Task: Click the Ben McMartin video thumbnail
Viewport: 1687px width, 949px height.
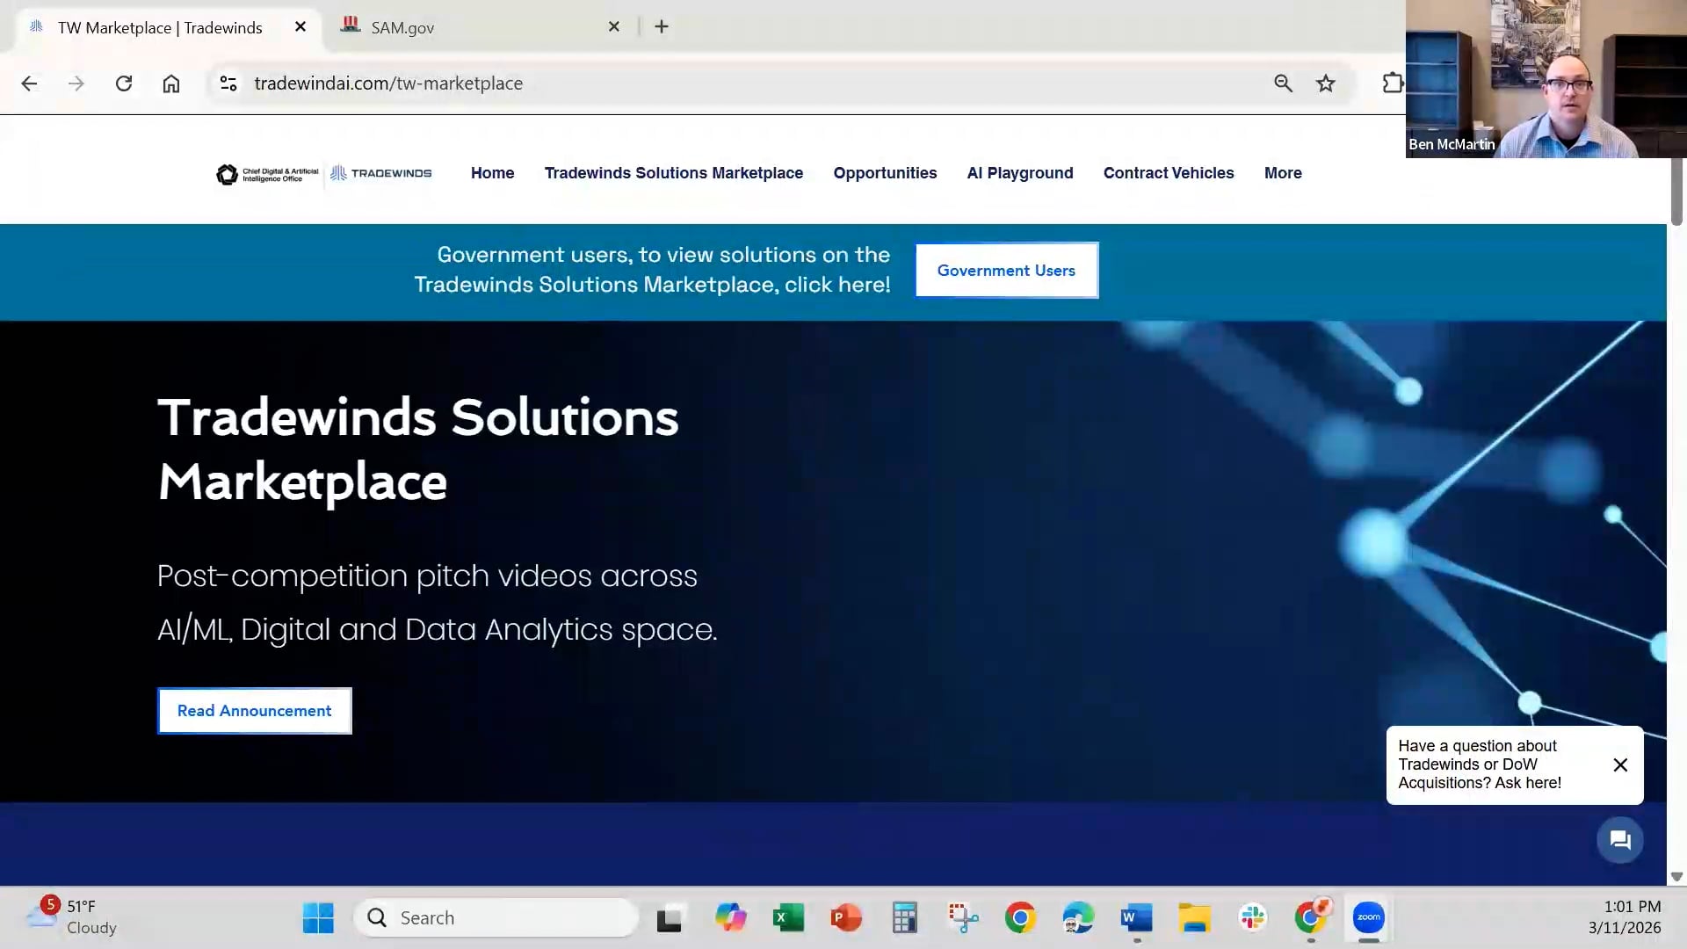Action: [x=1546, y=79]
